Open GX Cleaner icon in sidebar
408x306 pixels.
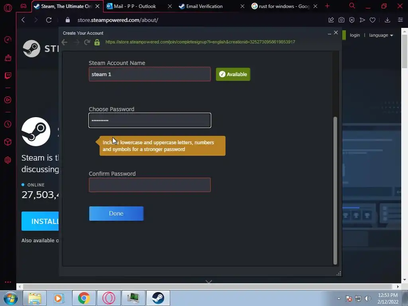click(x=8, y=58)
